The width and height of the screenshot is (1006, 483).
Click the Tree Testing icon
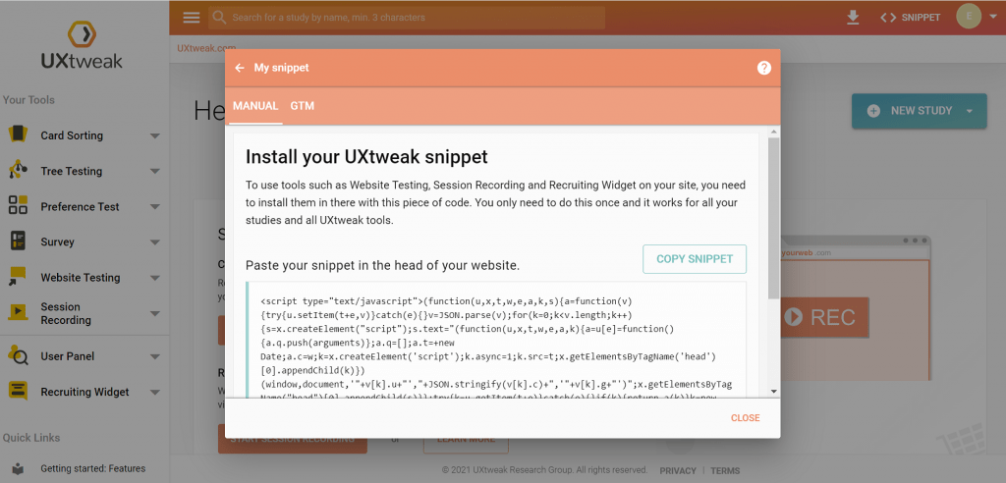(18, 171)
